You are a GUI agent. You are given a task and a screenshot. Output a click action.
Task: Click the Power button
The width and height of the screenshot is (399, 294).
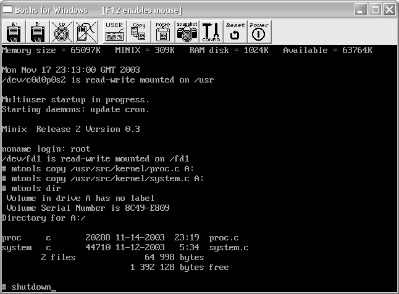click(x=259, y=31)
